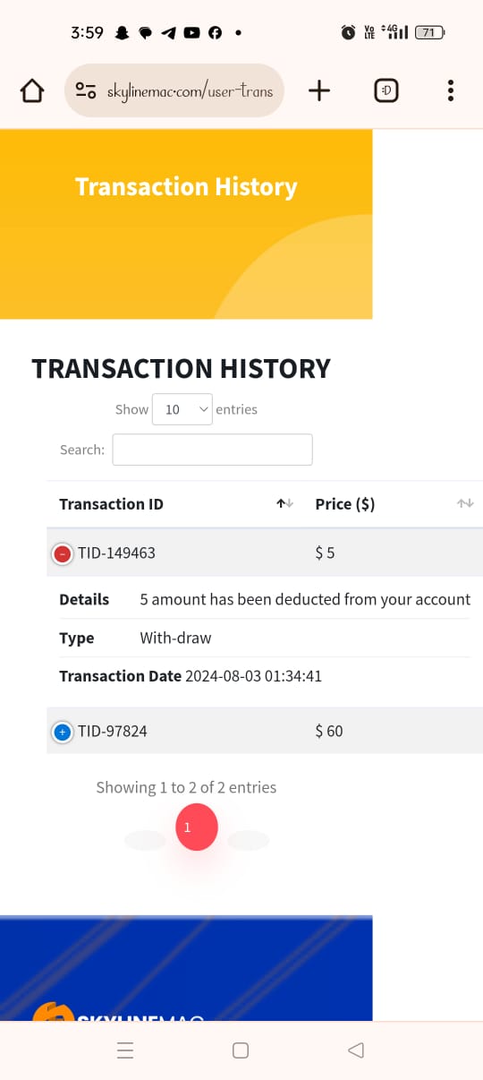The height and width of the screenshot is (1080, 483).
Task: Click the $ 60 price cell
Action: pos(329,731)
